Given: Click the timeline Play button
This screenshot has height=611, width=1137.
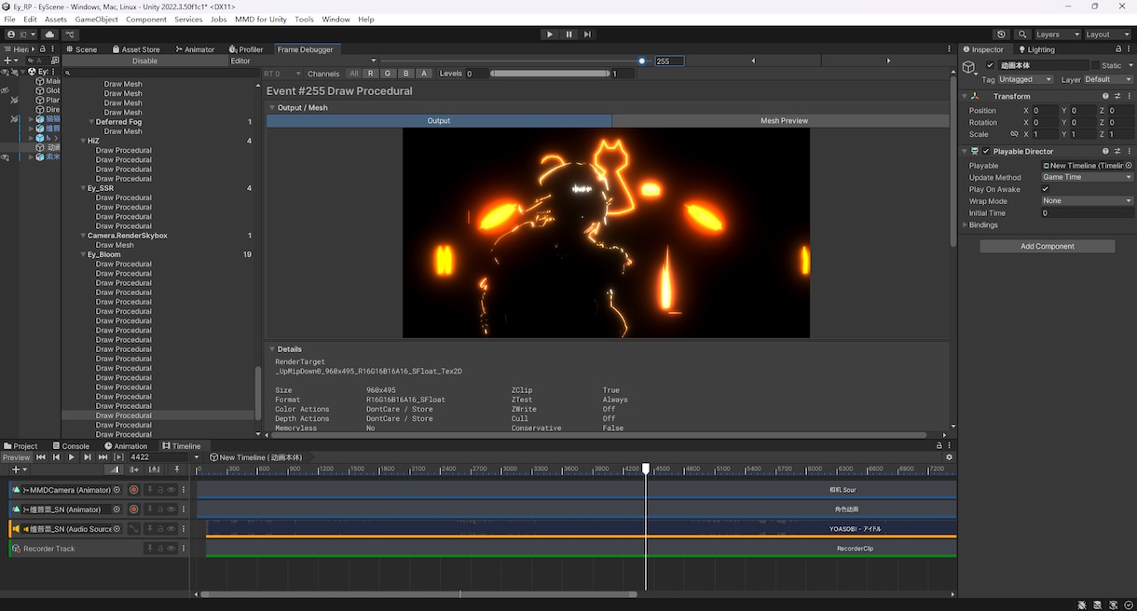Looking at the screenshot, I should click(x=72, y=457).
